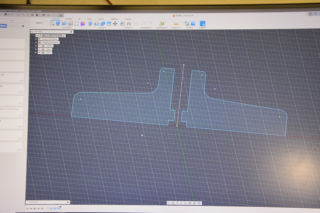Click the Pan hand icon in navigation bar

tap(177, 203)
